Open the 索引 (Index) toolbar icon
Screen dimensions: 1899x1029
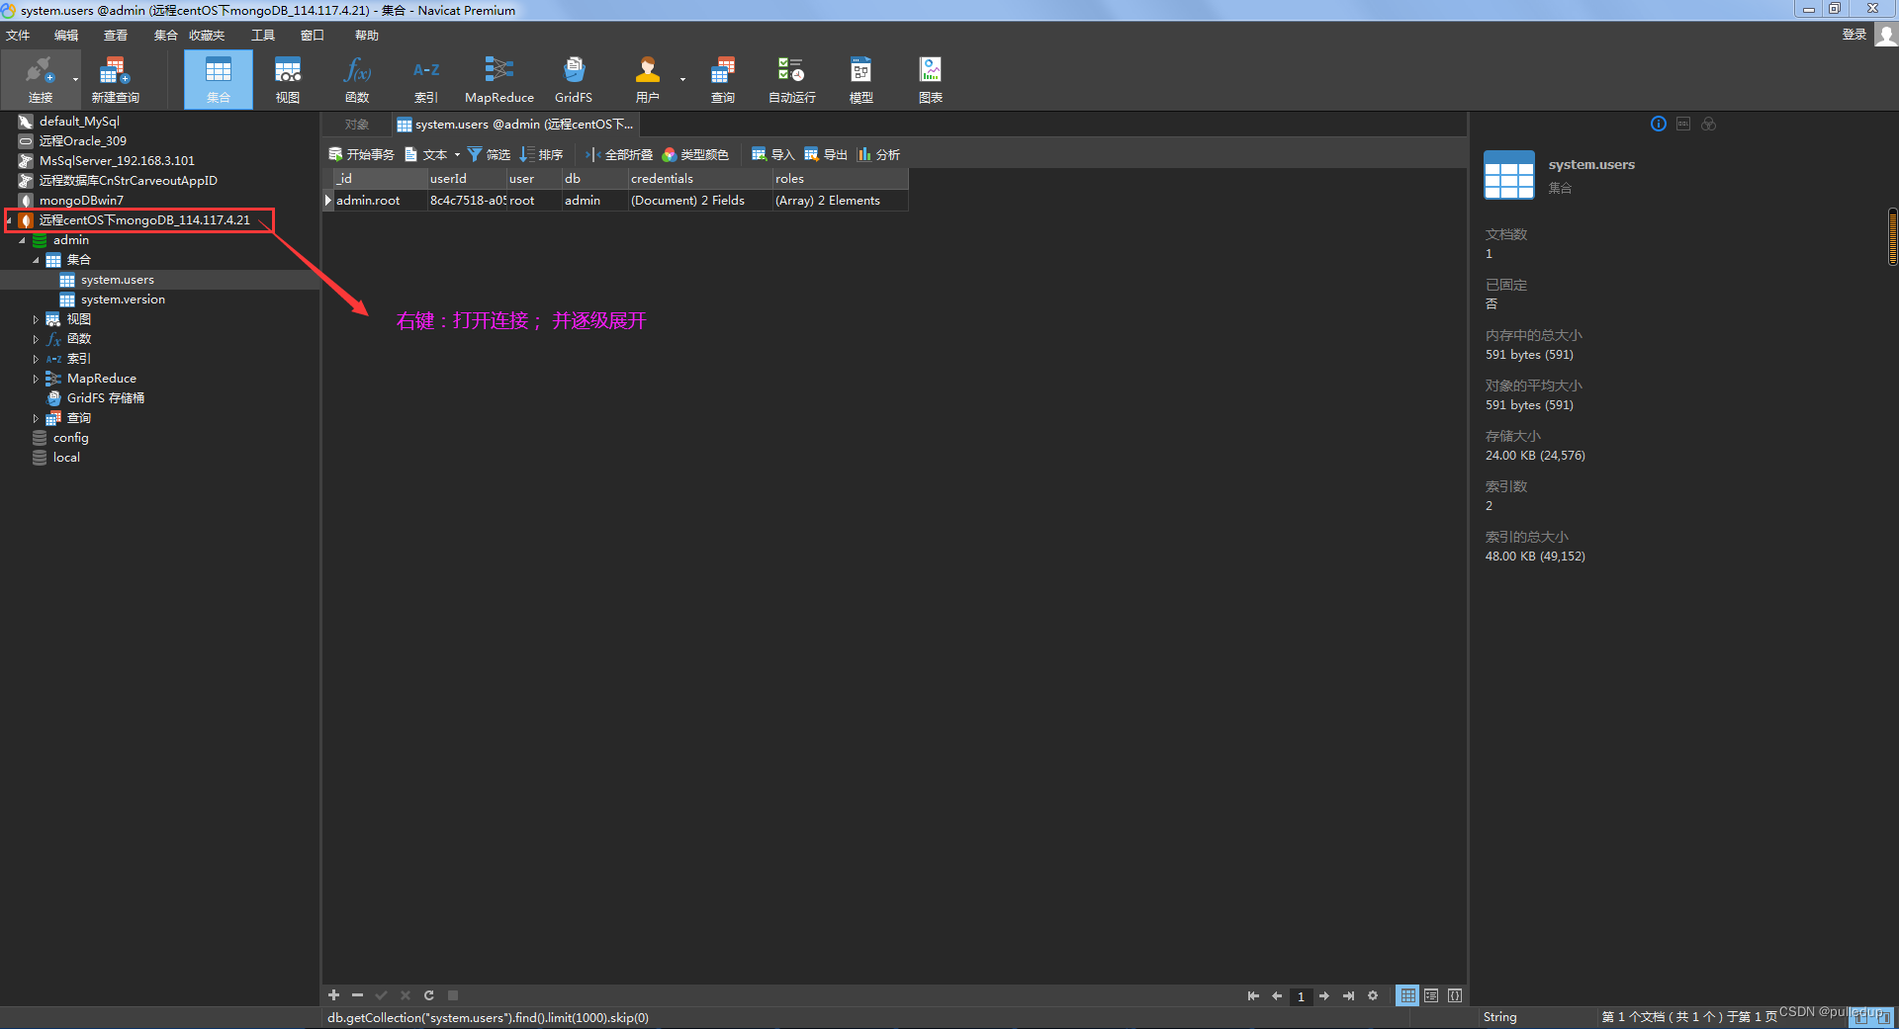426,79
